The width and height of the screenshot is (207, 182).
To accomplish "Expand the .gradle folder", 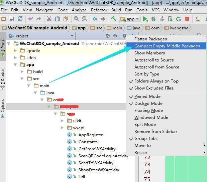I will point(15,51).
